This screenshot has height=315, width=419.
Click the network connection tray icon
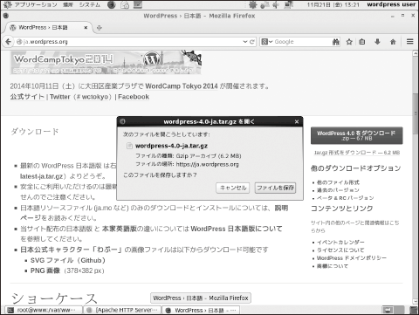[288, 4]
